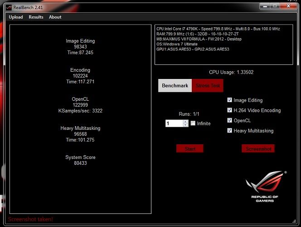Click the RAM 32GB info line
Image resolution: width=301 pixels, height=227 pixels.
click(198, 34)
